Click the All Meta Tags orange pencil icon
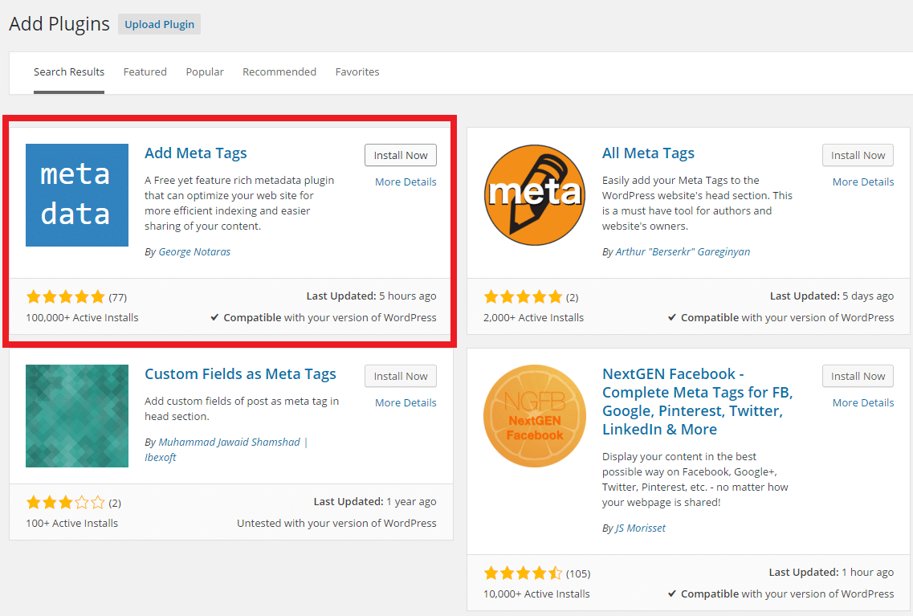Image resolution: width=913 pixels, height=616 pixels. (x=535, y=195)
